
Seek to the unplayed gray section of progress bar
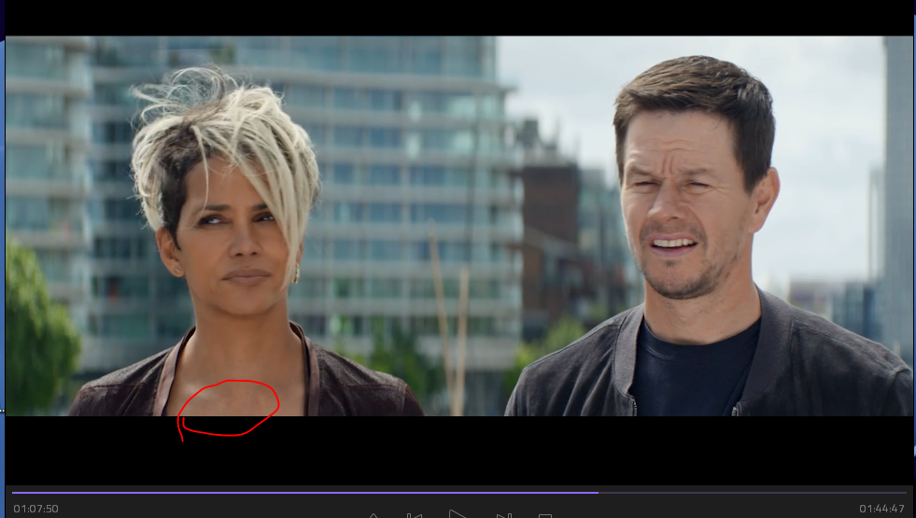point(747,492)
